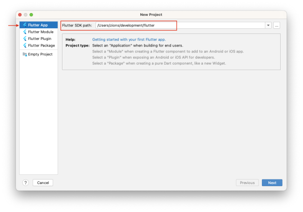Click the Flutter Plugin logo icon
Viewport: 303px width, 212px height.
point(25,39)
